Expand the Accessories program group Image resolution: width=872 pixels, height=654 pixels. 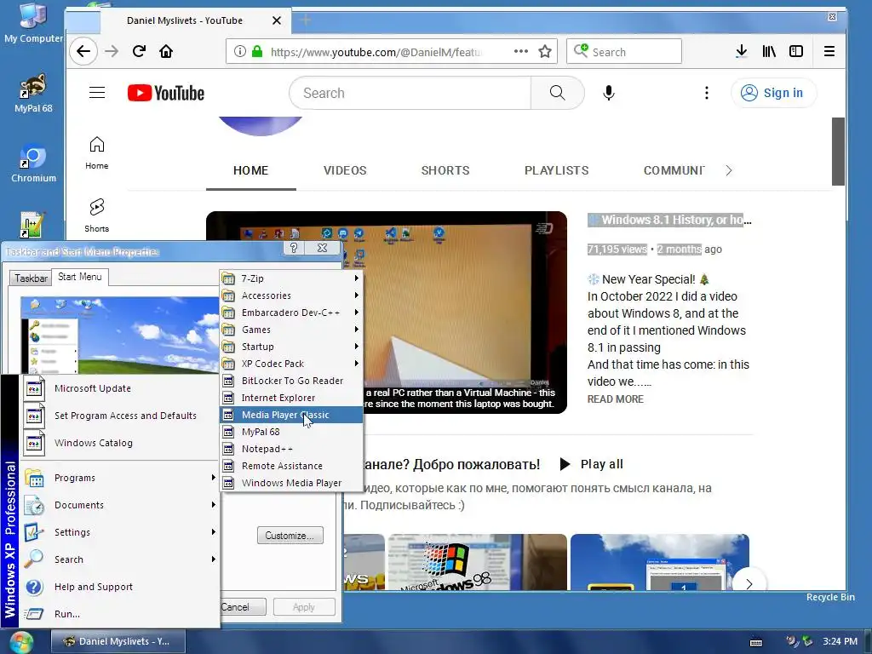pyautogui.click(x=291, y=295)
